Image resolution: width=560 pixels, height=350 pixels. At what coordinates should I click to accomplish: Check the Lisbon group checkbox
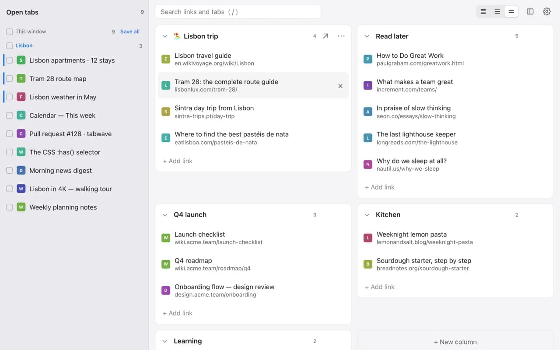coord(9,45)
